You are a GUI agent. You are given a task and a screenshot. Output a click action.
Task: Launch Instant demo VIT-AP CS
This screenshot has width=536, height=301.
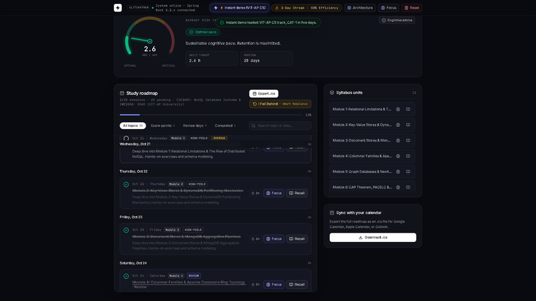(239, 7)
